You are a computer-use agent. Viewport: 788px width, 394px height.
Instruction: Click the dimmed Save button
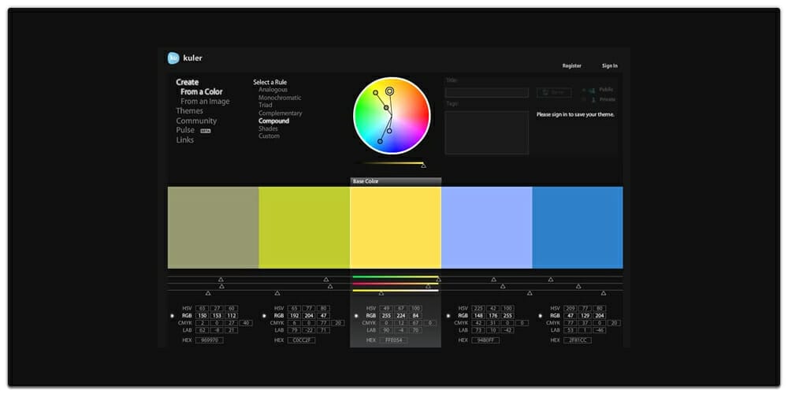point(554,92)
